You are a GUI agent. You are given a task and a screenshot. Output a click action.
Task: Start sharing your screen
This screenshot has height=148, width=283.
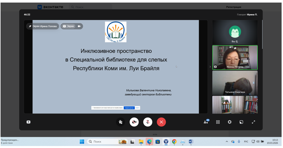pos(29,122)
